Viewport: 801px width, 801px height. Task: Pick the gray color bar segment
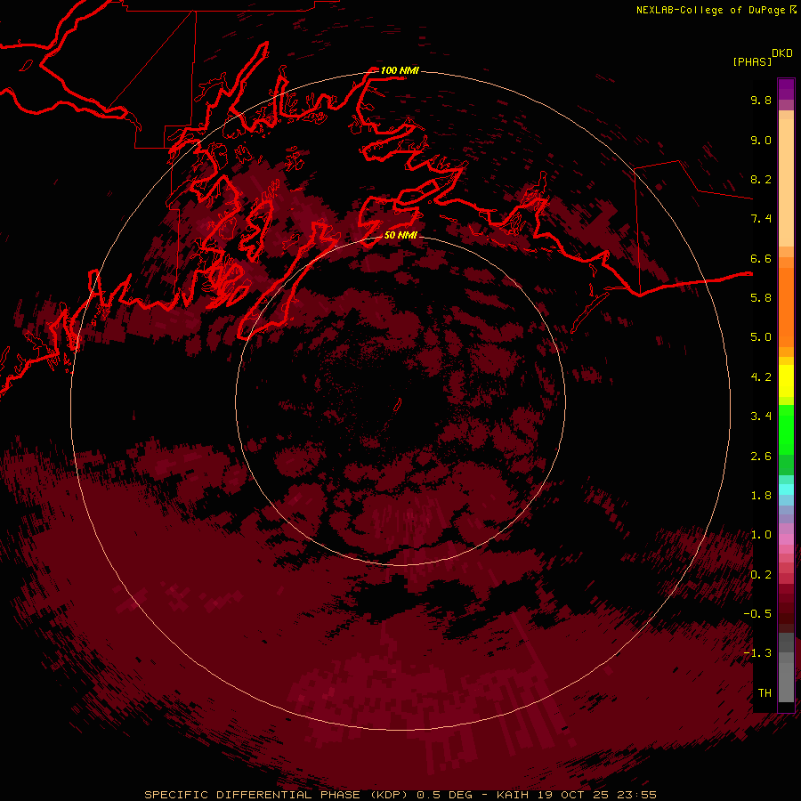[x=786, y=682]
